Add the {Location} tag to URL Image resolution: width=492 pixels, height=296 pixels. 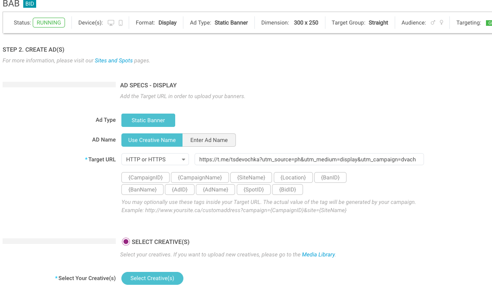(293, 178)
